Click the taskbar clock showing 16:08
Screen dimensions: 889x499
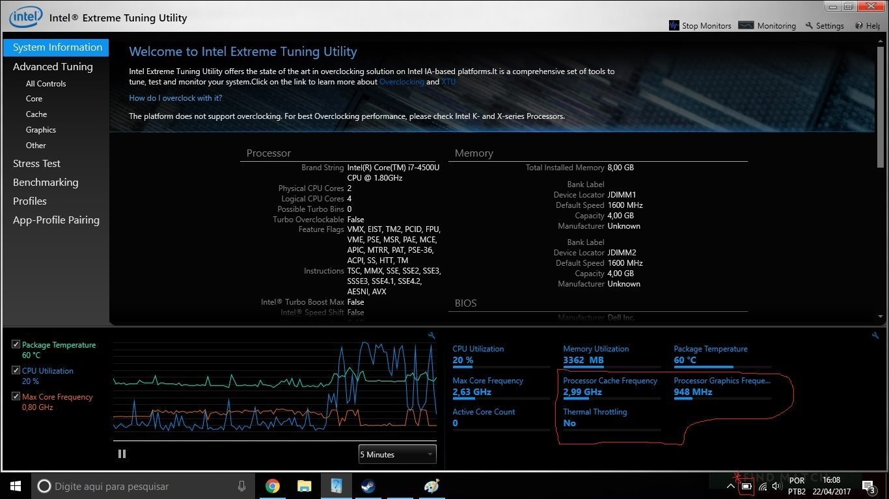[x=831, y=486]
